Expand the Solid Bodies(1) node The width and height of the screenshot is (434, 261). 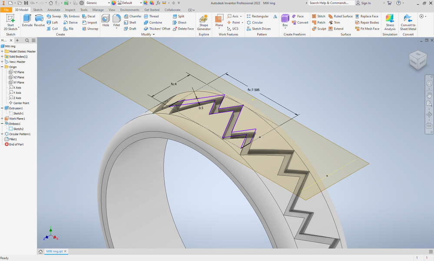click(x=2, y=56)
